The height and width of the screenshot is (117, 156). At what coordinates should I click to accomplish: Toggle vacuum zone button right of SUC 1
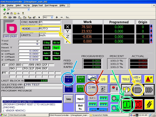[x=103, y=98]
